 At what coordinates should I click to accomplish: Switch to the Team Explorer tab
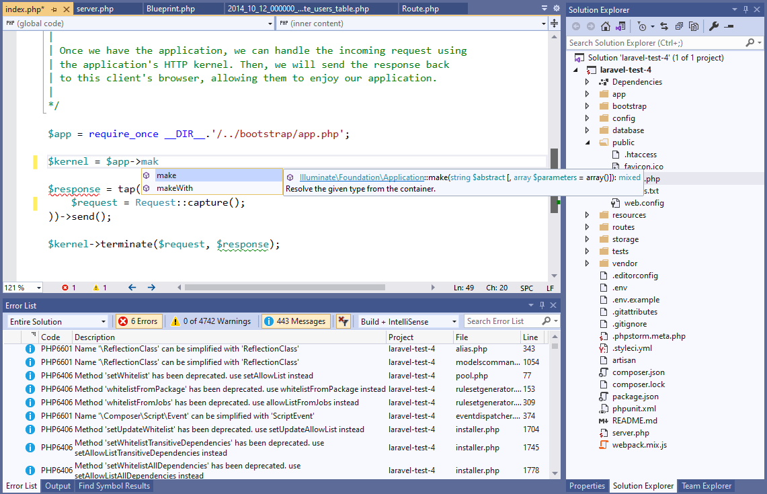coord(707,486)
